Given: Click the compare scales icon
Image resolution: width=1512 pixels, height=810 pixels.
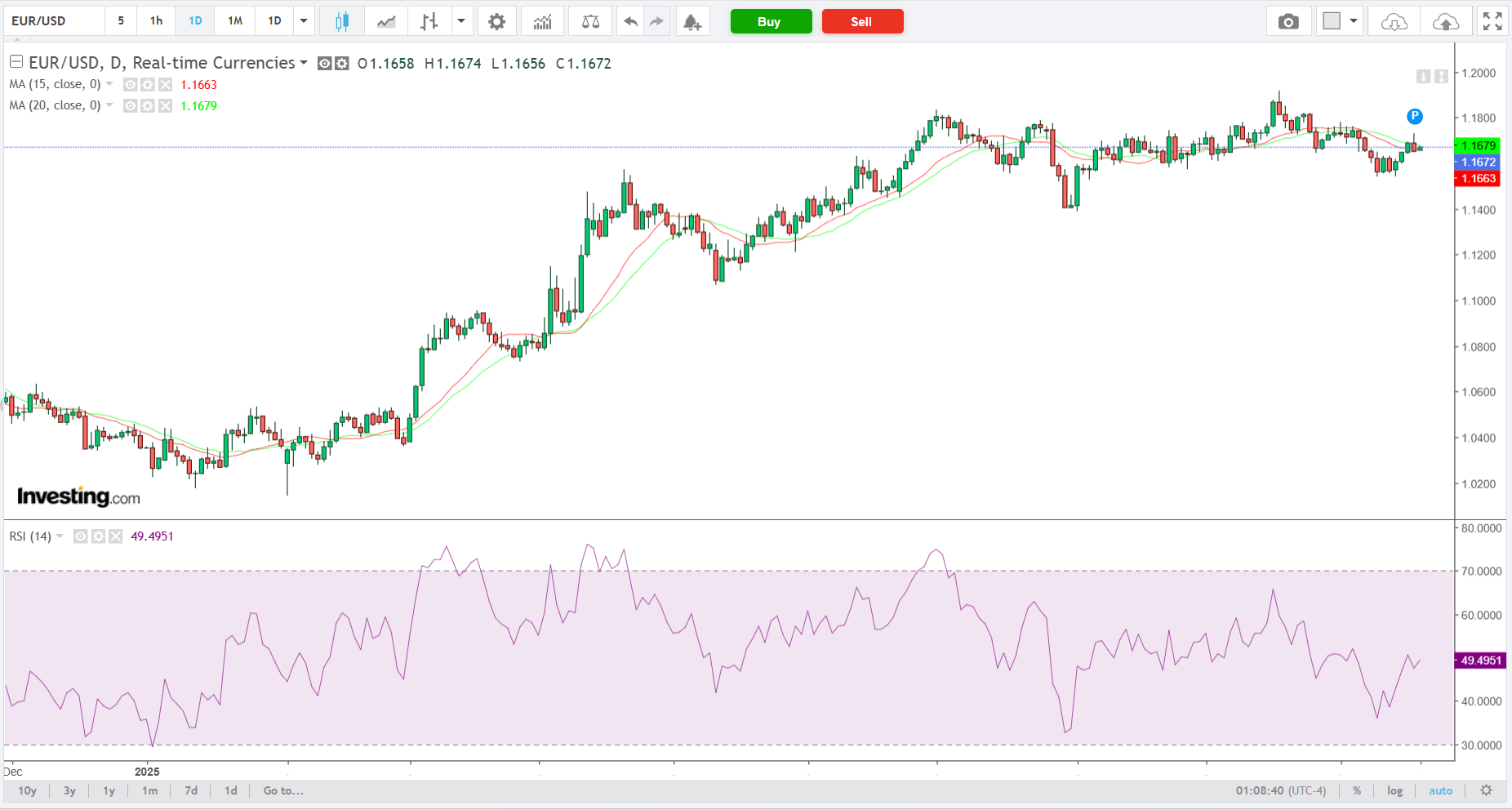Looking at the screenshot, I should (x=590, y=21).
